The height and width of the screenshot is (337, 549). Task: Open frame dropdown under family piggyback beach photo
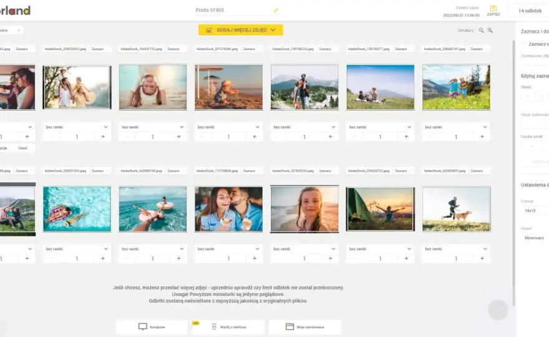pyautogui.click(x=77, y=127)
